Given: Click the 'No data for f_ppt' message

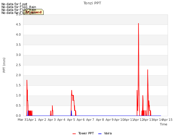Looking at the screenshot, I should click(x=14, y=4).
